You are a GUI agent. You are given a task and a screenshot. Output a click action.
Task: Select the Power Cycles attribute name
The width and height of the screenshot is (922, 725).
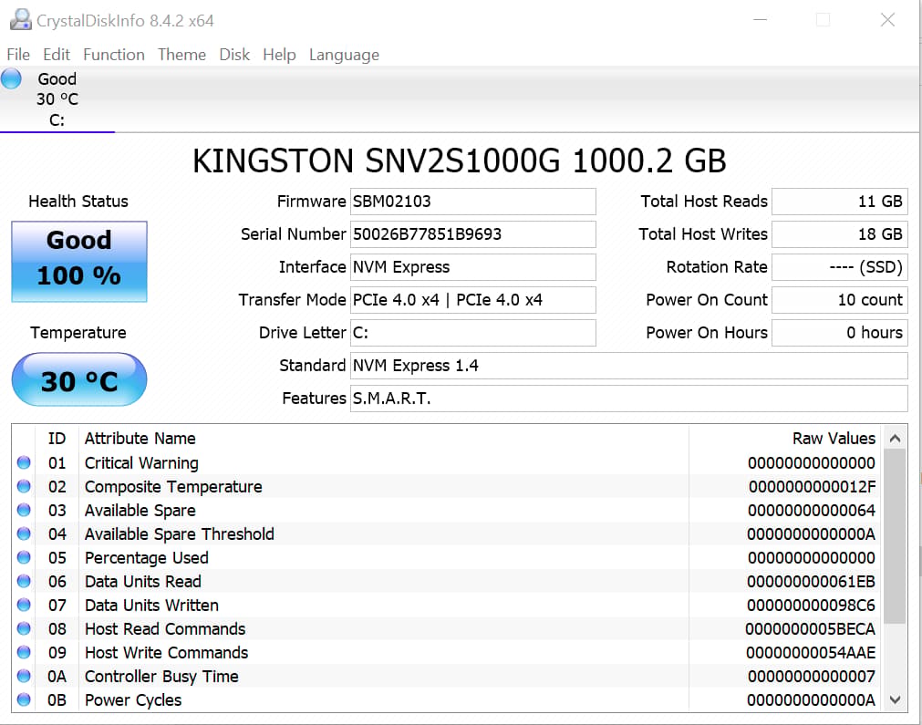tap(133, 700)
